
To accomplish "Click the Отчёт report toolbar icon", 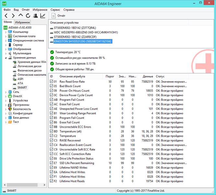I will (54, 16).
